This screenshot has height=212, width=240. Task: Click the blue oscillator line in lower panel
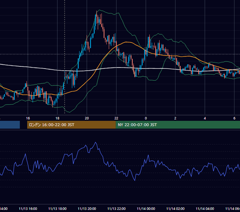[x=96, y=142]
